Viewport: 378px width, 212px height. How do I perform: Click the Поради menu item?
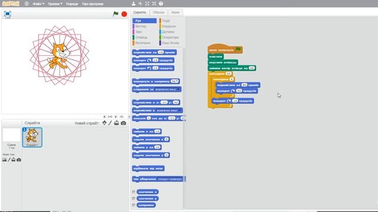(x=72, y=4)
